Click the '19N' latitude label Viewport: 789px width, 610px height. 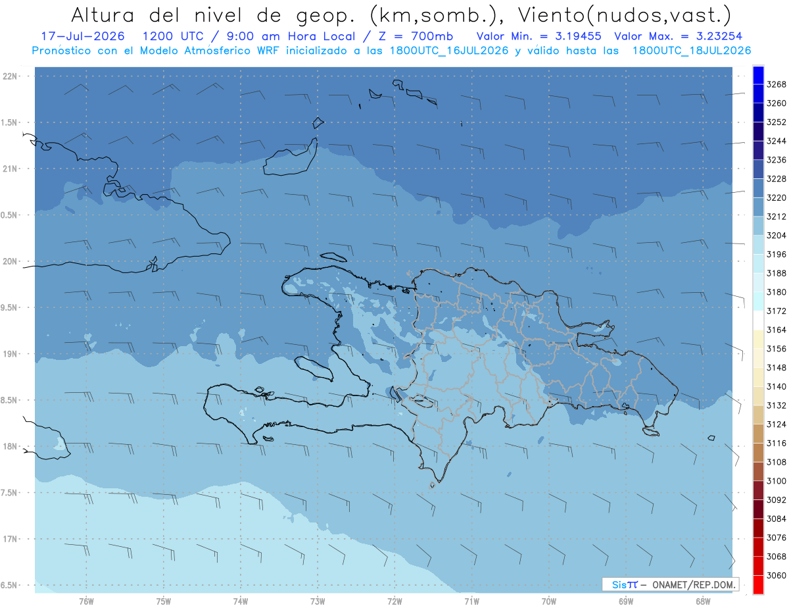click(9, 354)
